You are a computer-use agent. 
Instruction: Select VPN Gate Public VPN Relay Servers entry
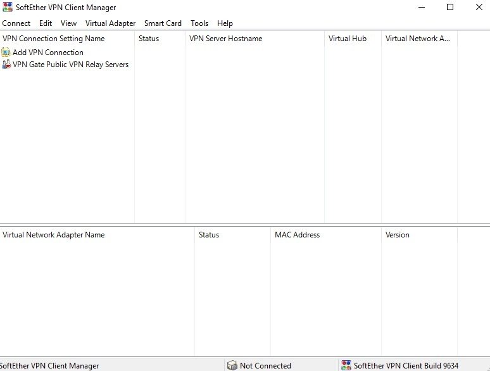(71, 65)
